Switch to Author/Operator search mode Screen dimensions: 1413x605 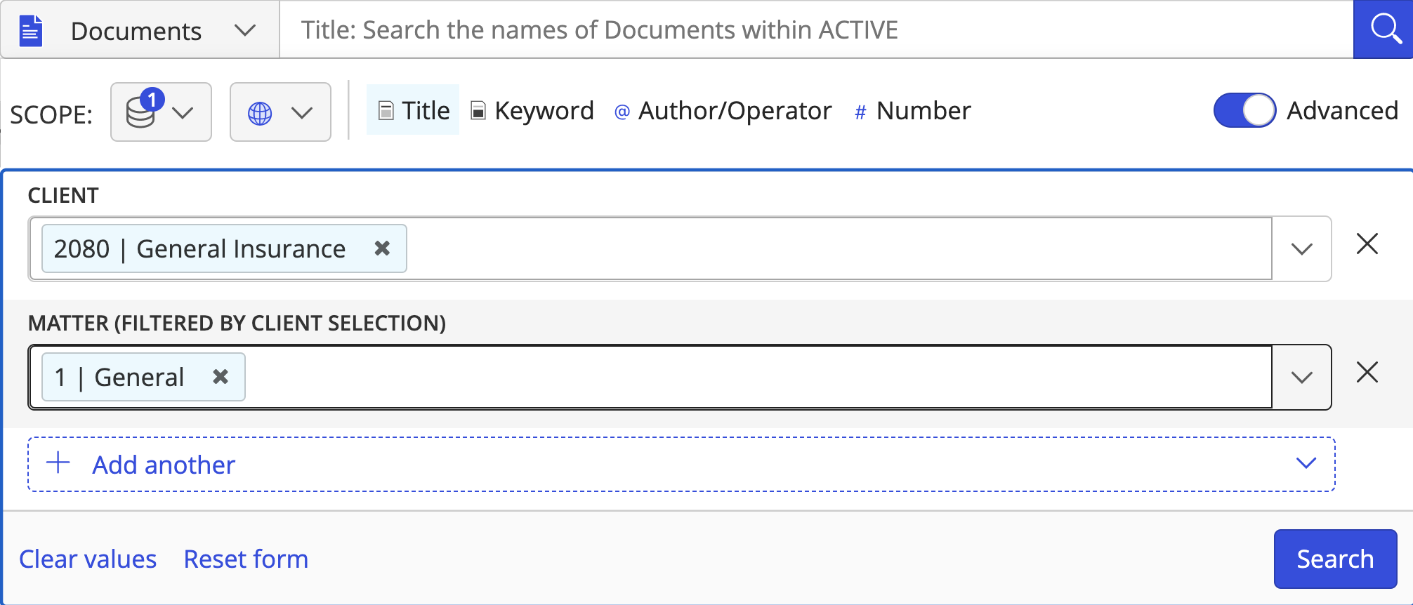(723, 110)
